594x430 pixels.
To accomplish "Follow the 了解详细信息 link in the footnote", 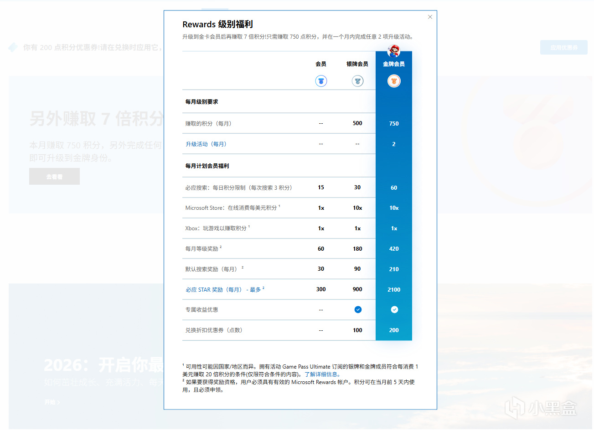I will point(322,374).
